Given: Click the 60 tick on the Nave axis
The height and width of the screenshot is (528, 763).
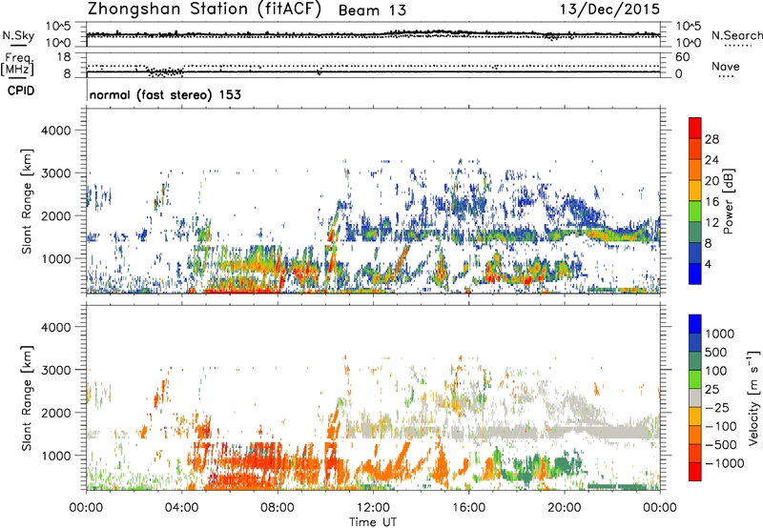Looking at the screenshot, I should pos(683,57).
